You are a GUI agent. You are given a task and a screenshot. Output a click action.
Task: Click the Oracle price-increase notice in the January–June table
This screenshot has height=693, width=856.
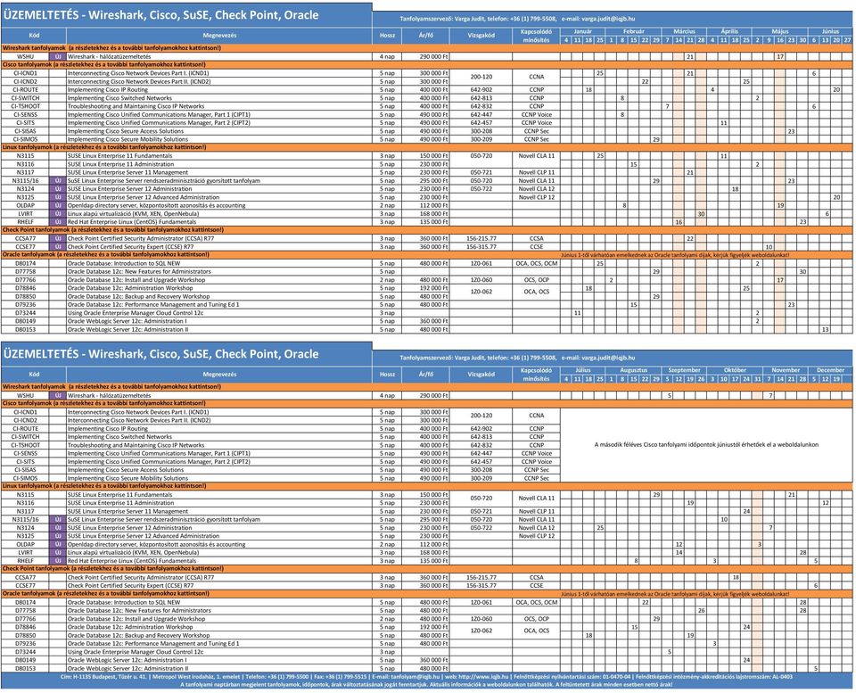pos(675,255)
